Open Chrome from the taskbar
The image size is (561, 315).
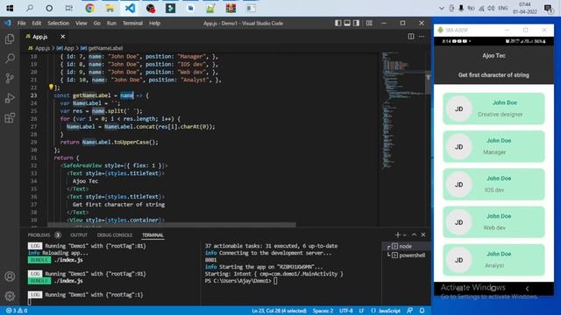89,8
